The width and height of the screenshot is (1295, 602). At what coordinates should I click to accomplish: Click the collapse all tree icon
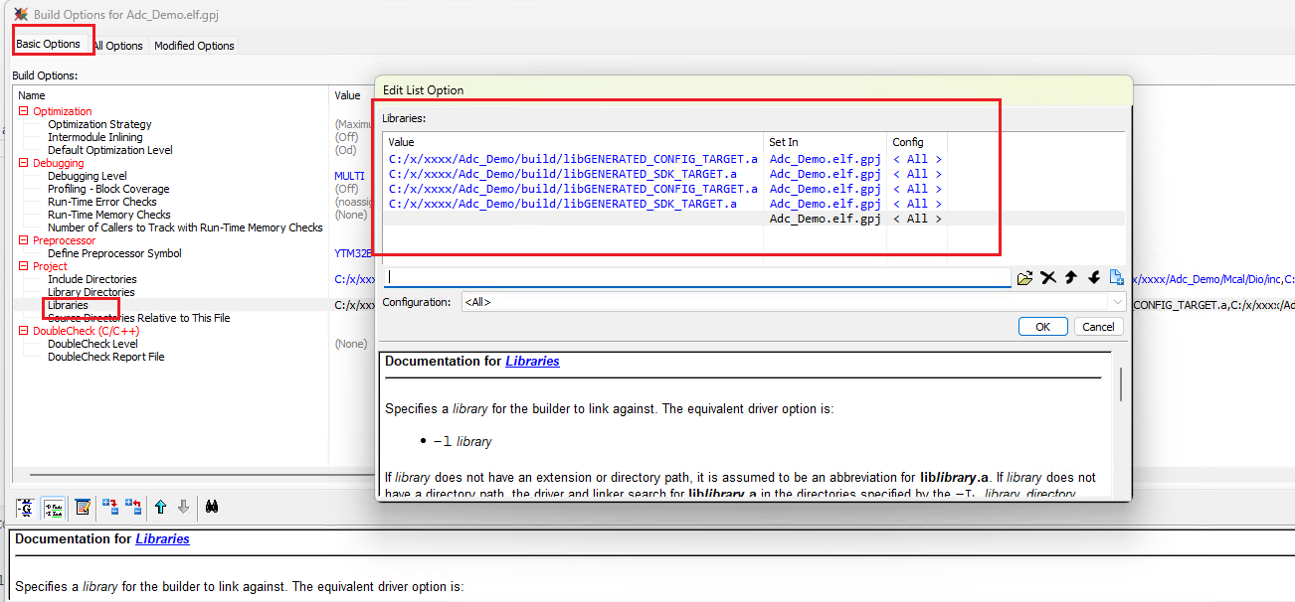(133, 508)
